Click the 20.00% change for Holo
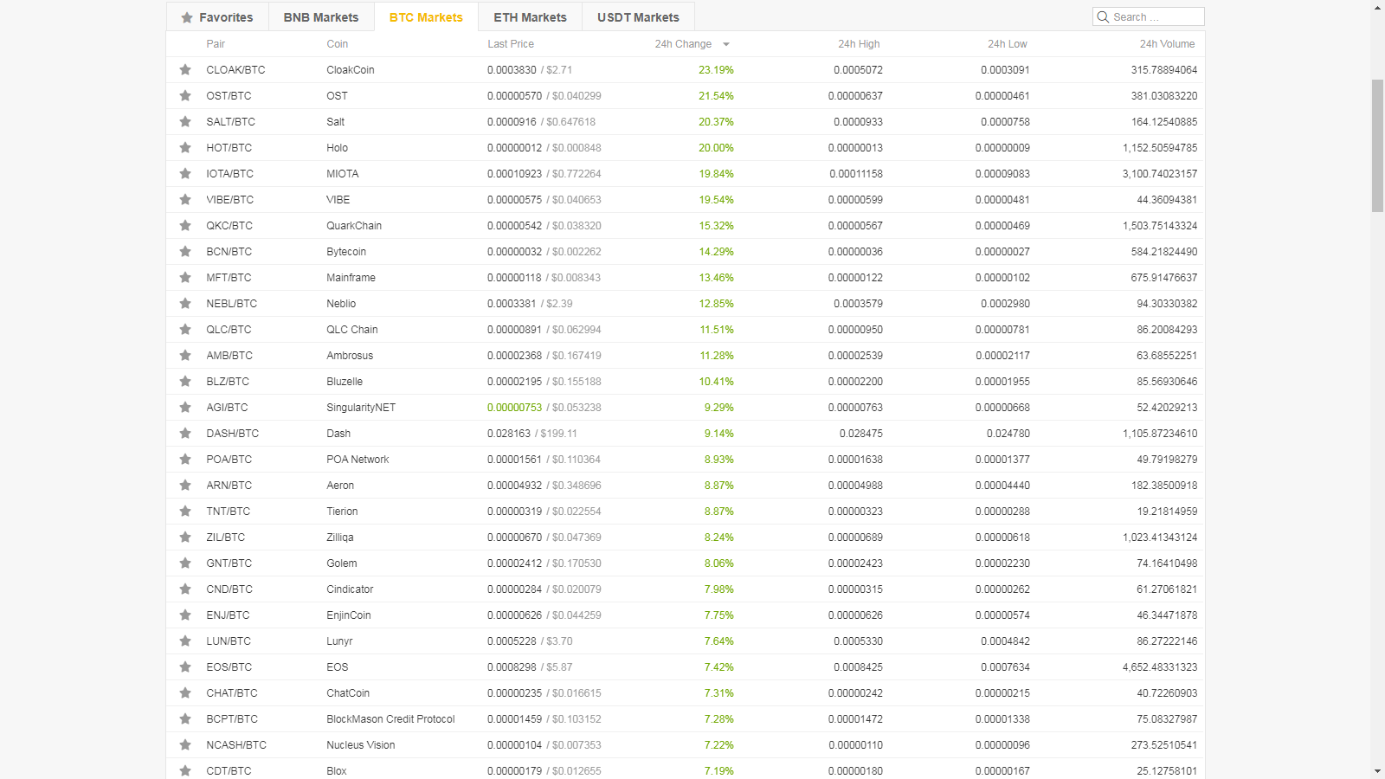Image resolution: width=1385 pixels, height=779 pixels. coord(716,148)
